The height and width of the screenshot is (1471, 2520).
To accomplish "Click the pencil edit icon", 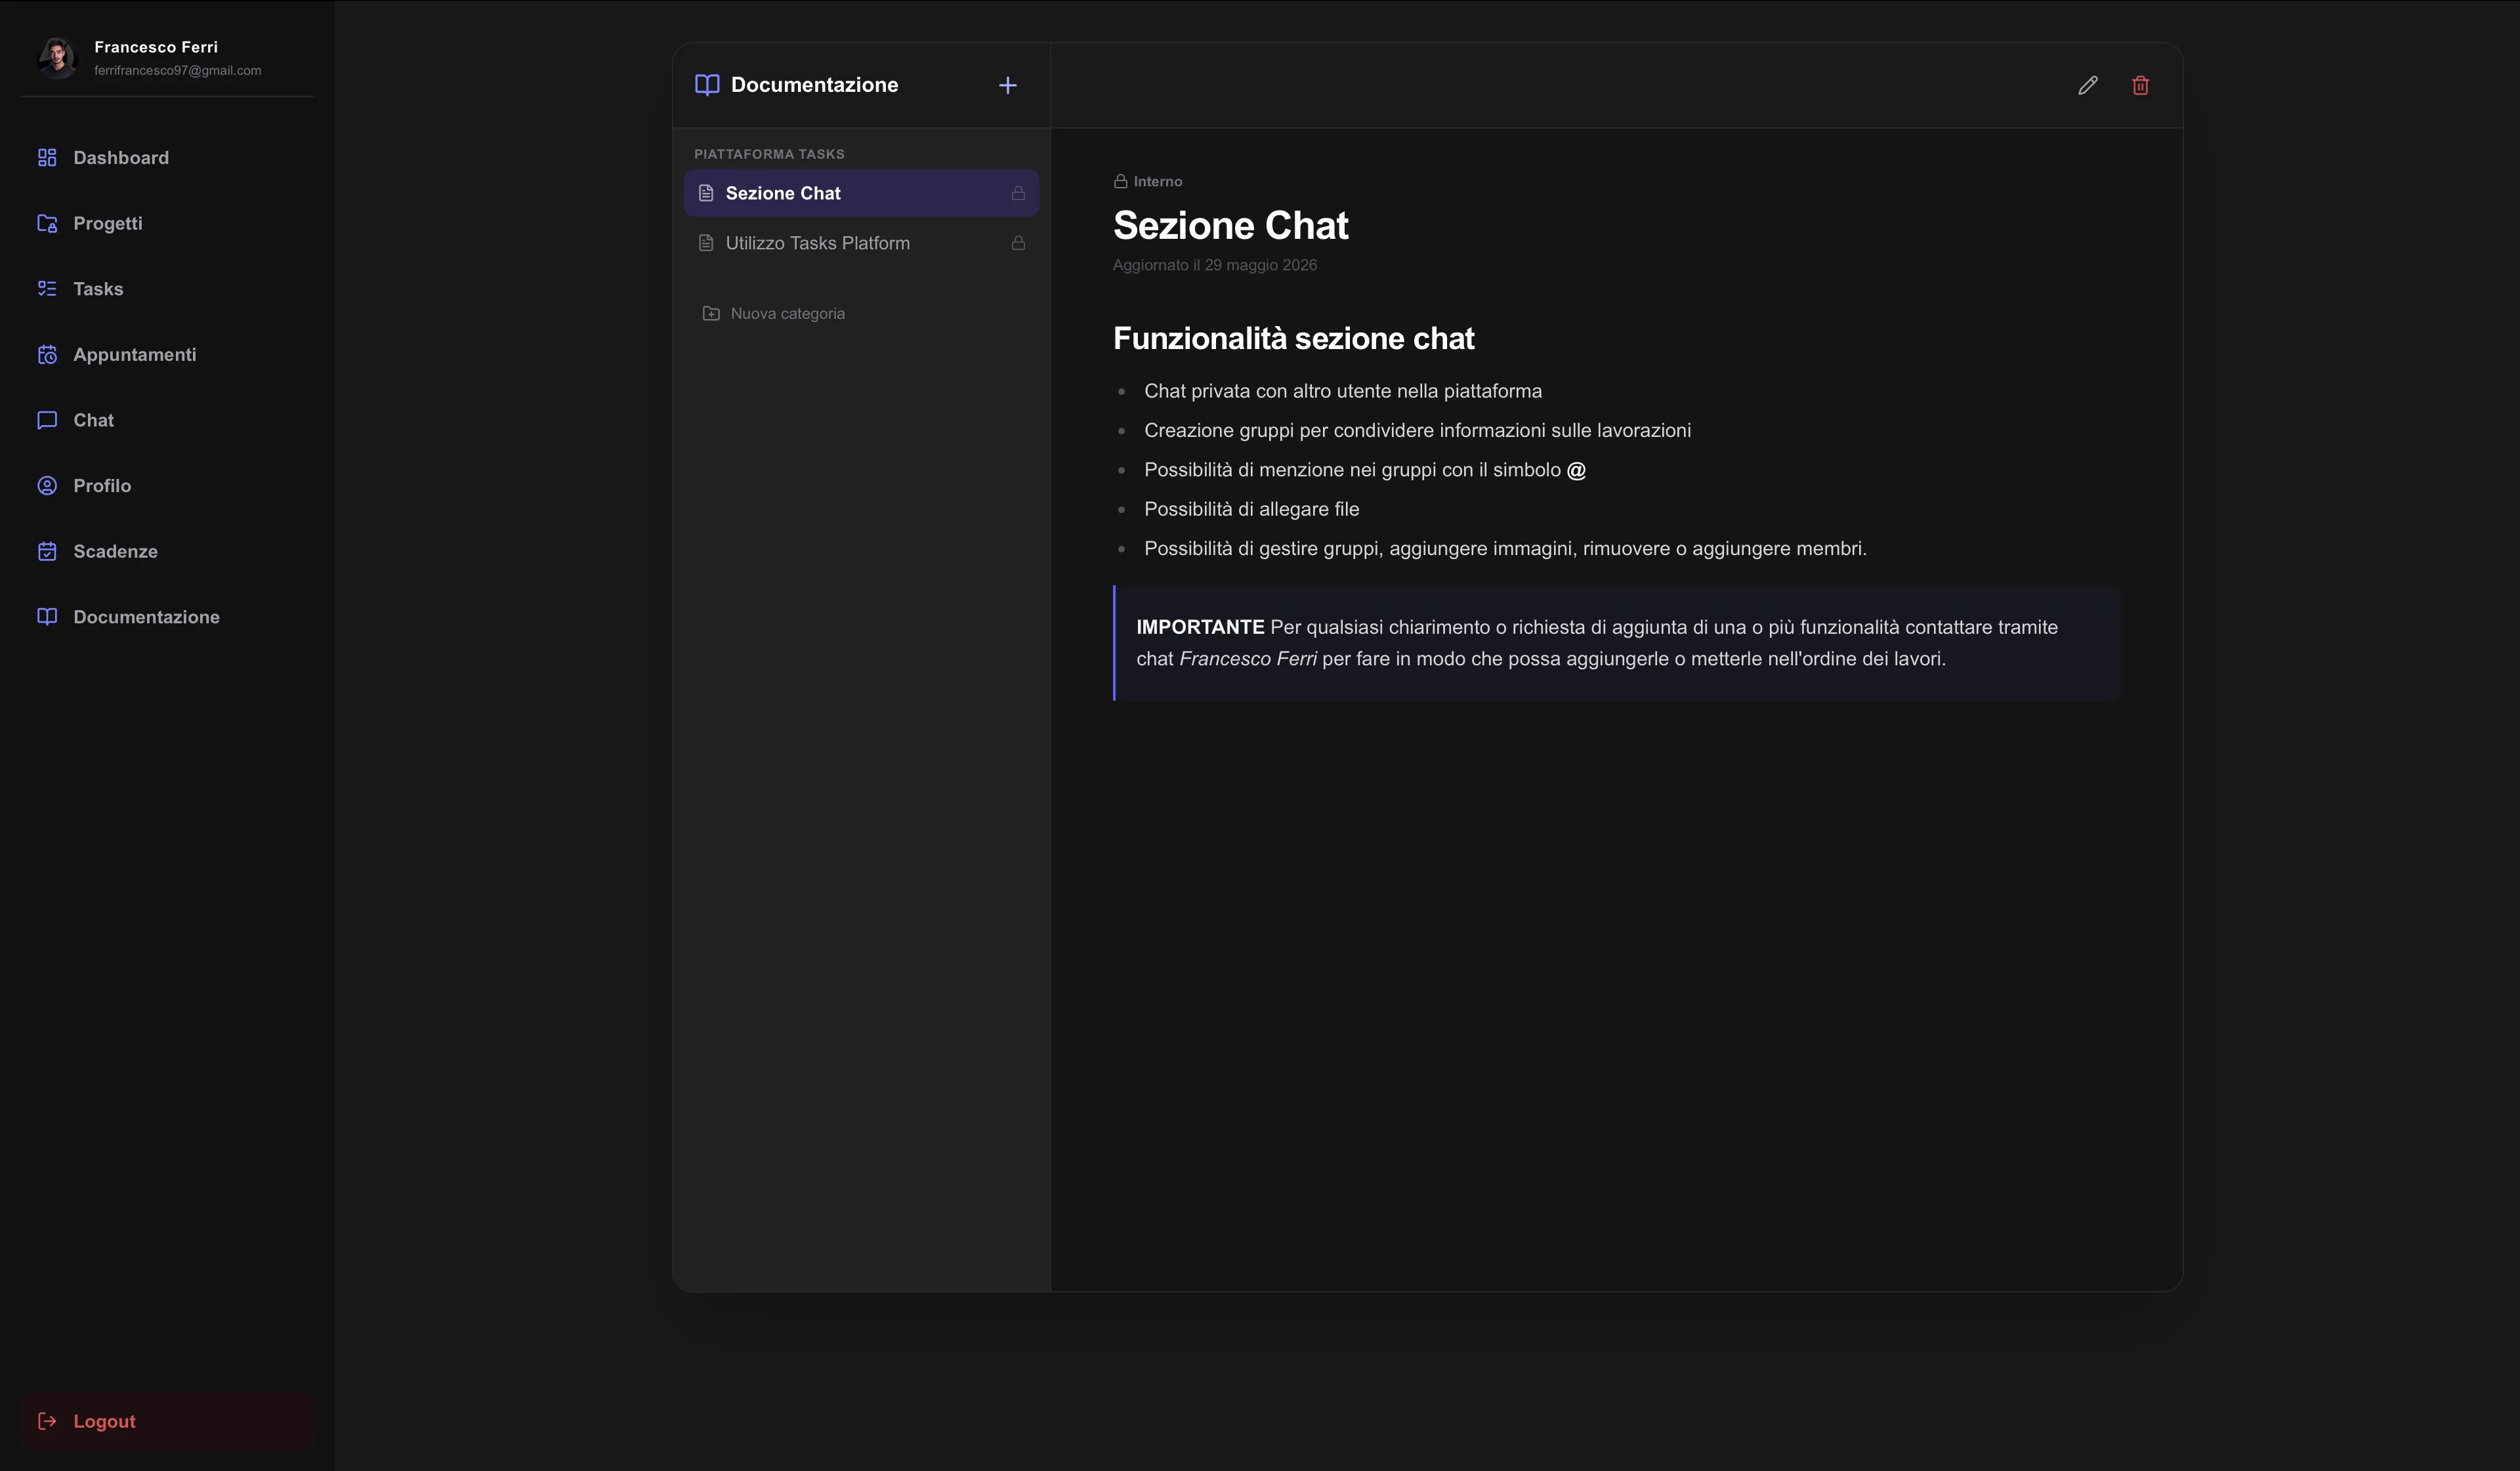I will click(x=2087, y=85).
